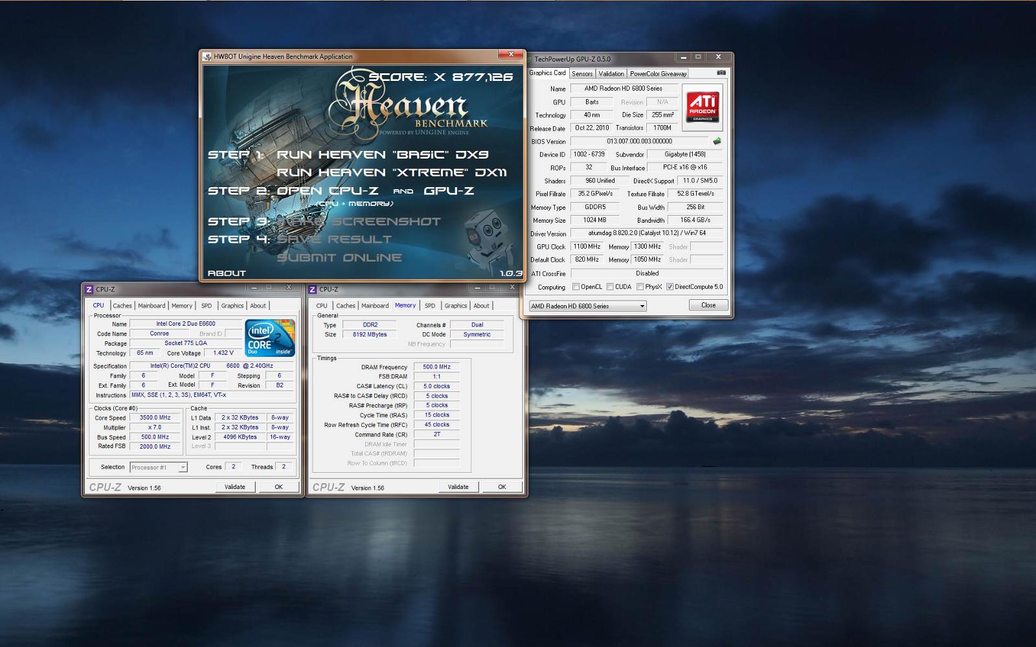1036x647 pixels.
Task: Click OK in the CPU-Z Memory window
Action: (502, 487)
